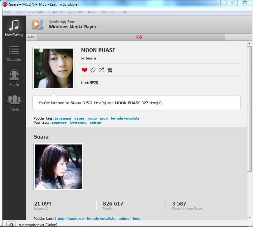This screenshot has width=253, height=227.
Task: Open the Controls menu
Action: [56, 12]
